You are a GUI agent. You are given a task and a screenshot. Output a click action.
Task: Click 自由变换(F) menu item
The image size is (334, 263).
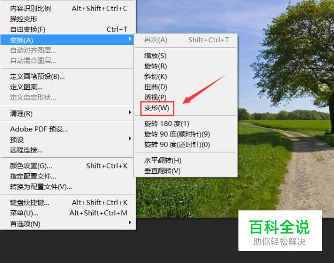pyautogui.click(x=68, y=29)
